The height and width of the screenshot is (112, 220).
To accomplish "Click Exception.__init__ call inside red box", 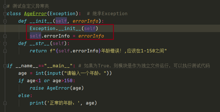I will coord(64,29).
